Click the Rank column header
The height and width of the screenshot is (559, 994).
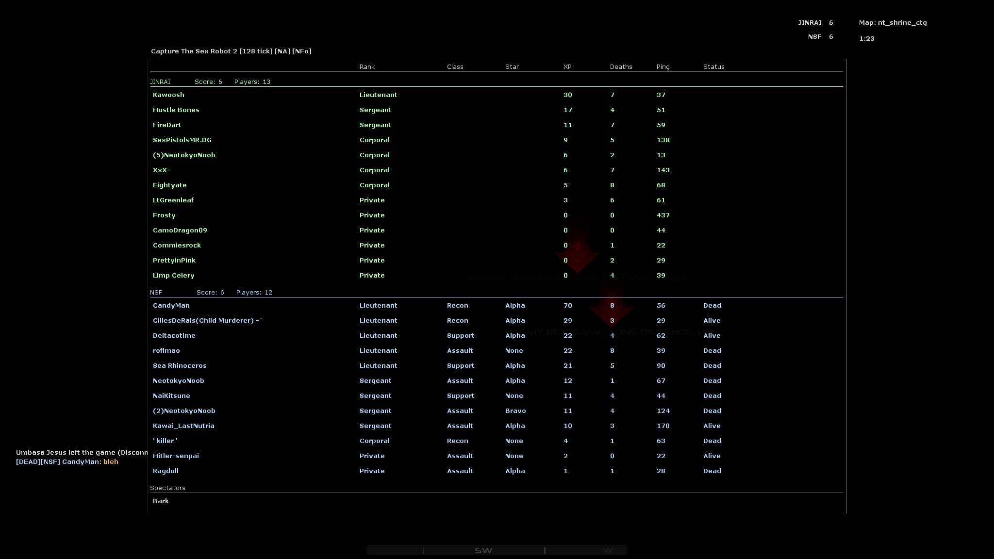coord(367,67)
